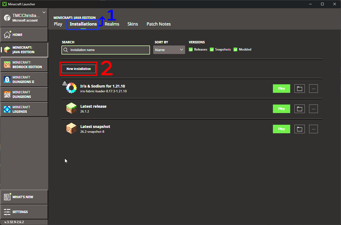Open What's New newspaper icon
This screenshot has width=341, height=225.
(x=7, y=197)
